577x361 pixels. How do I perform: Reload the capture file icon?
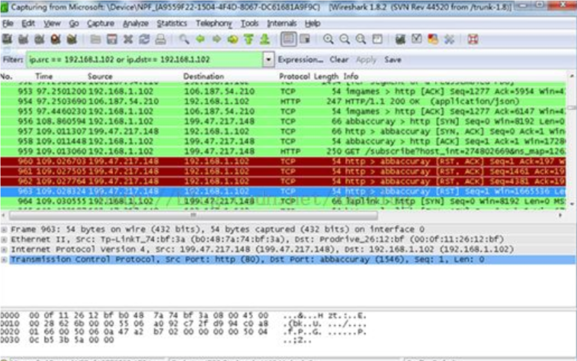click(x=144, y=39)
